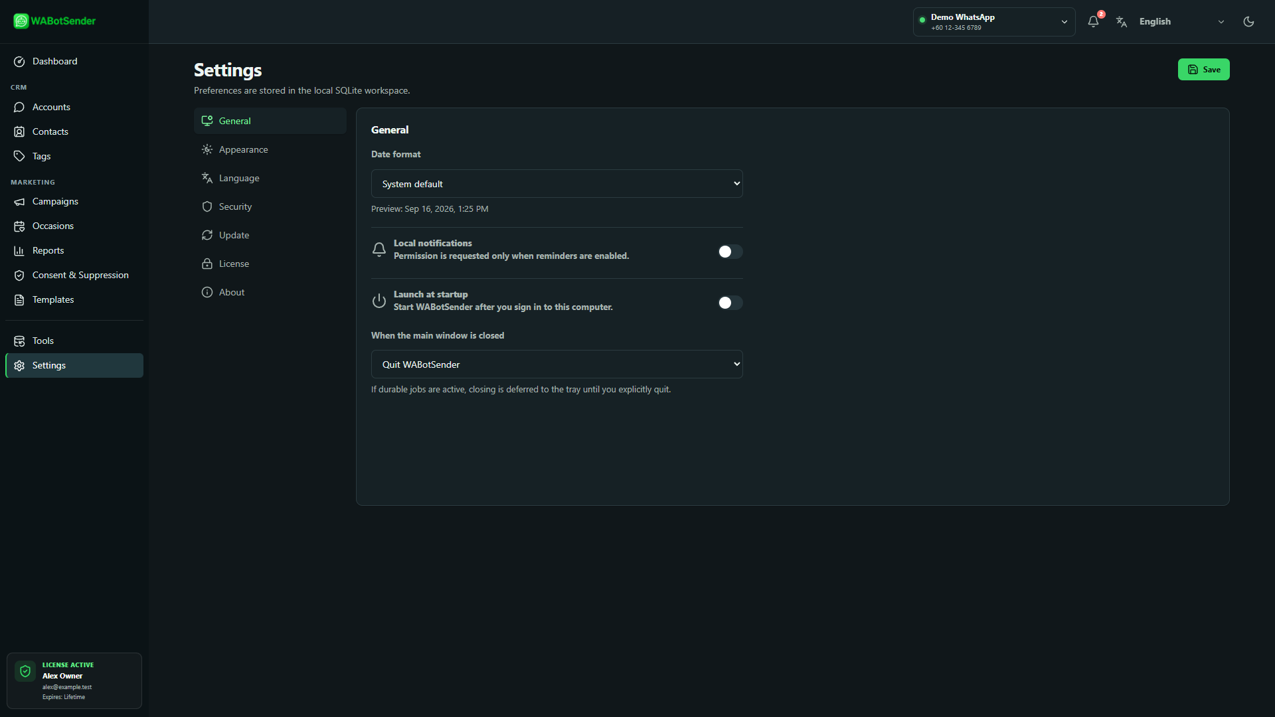Viewport: 1275px width, 717px height.
Task: Switch to the General settings tab
Action: tap(270, 121)
